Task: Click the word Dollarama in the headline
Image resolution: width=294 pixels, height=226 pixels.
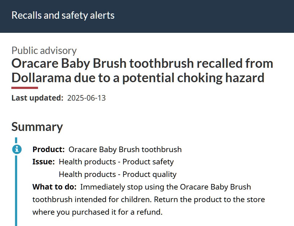Action: (x=41, y=78)
